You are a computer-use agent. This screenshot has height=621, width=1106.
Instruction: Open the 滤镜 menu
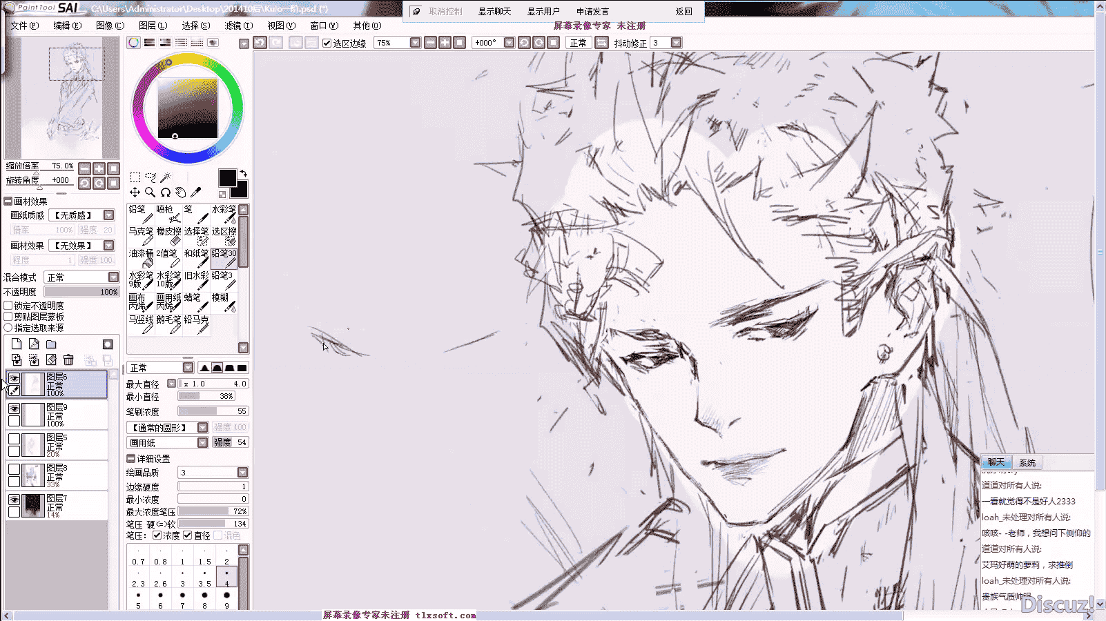point(238,26)
